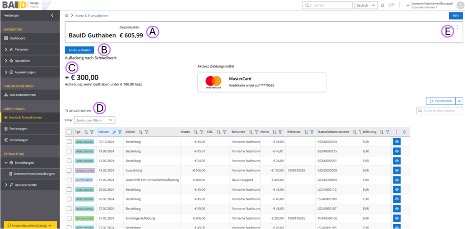
Task: Sort the Transaktionsnummer column
Action: click(x=355, y=132)
